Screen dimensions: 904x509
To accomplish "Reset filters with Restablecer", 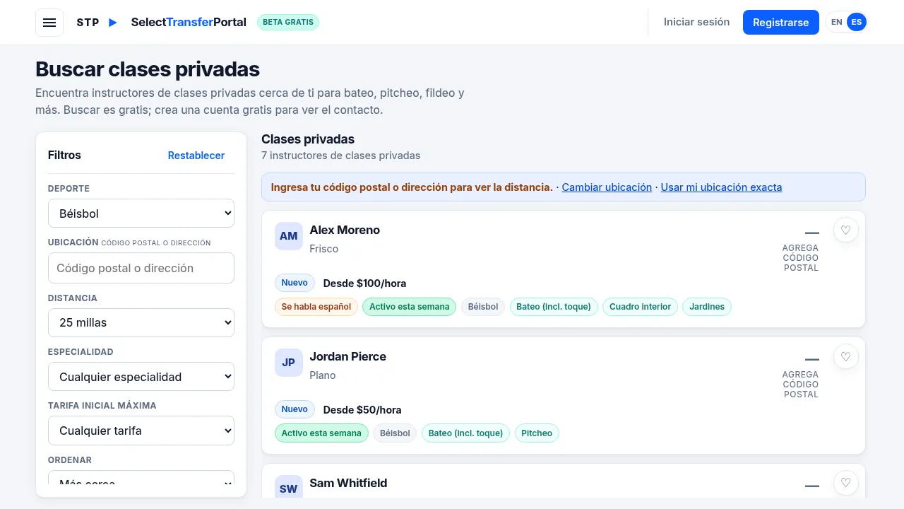I will coord(196,156).
